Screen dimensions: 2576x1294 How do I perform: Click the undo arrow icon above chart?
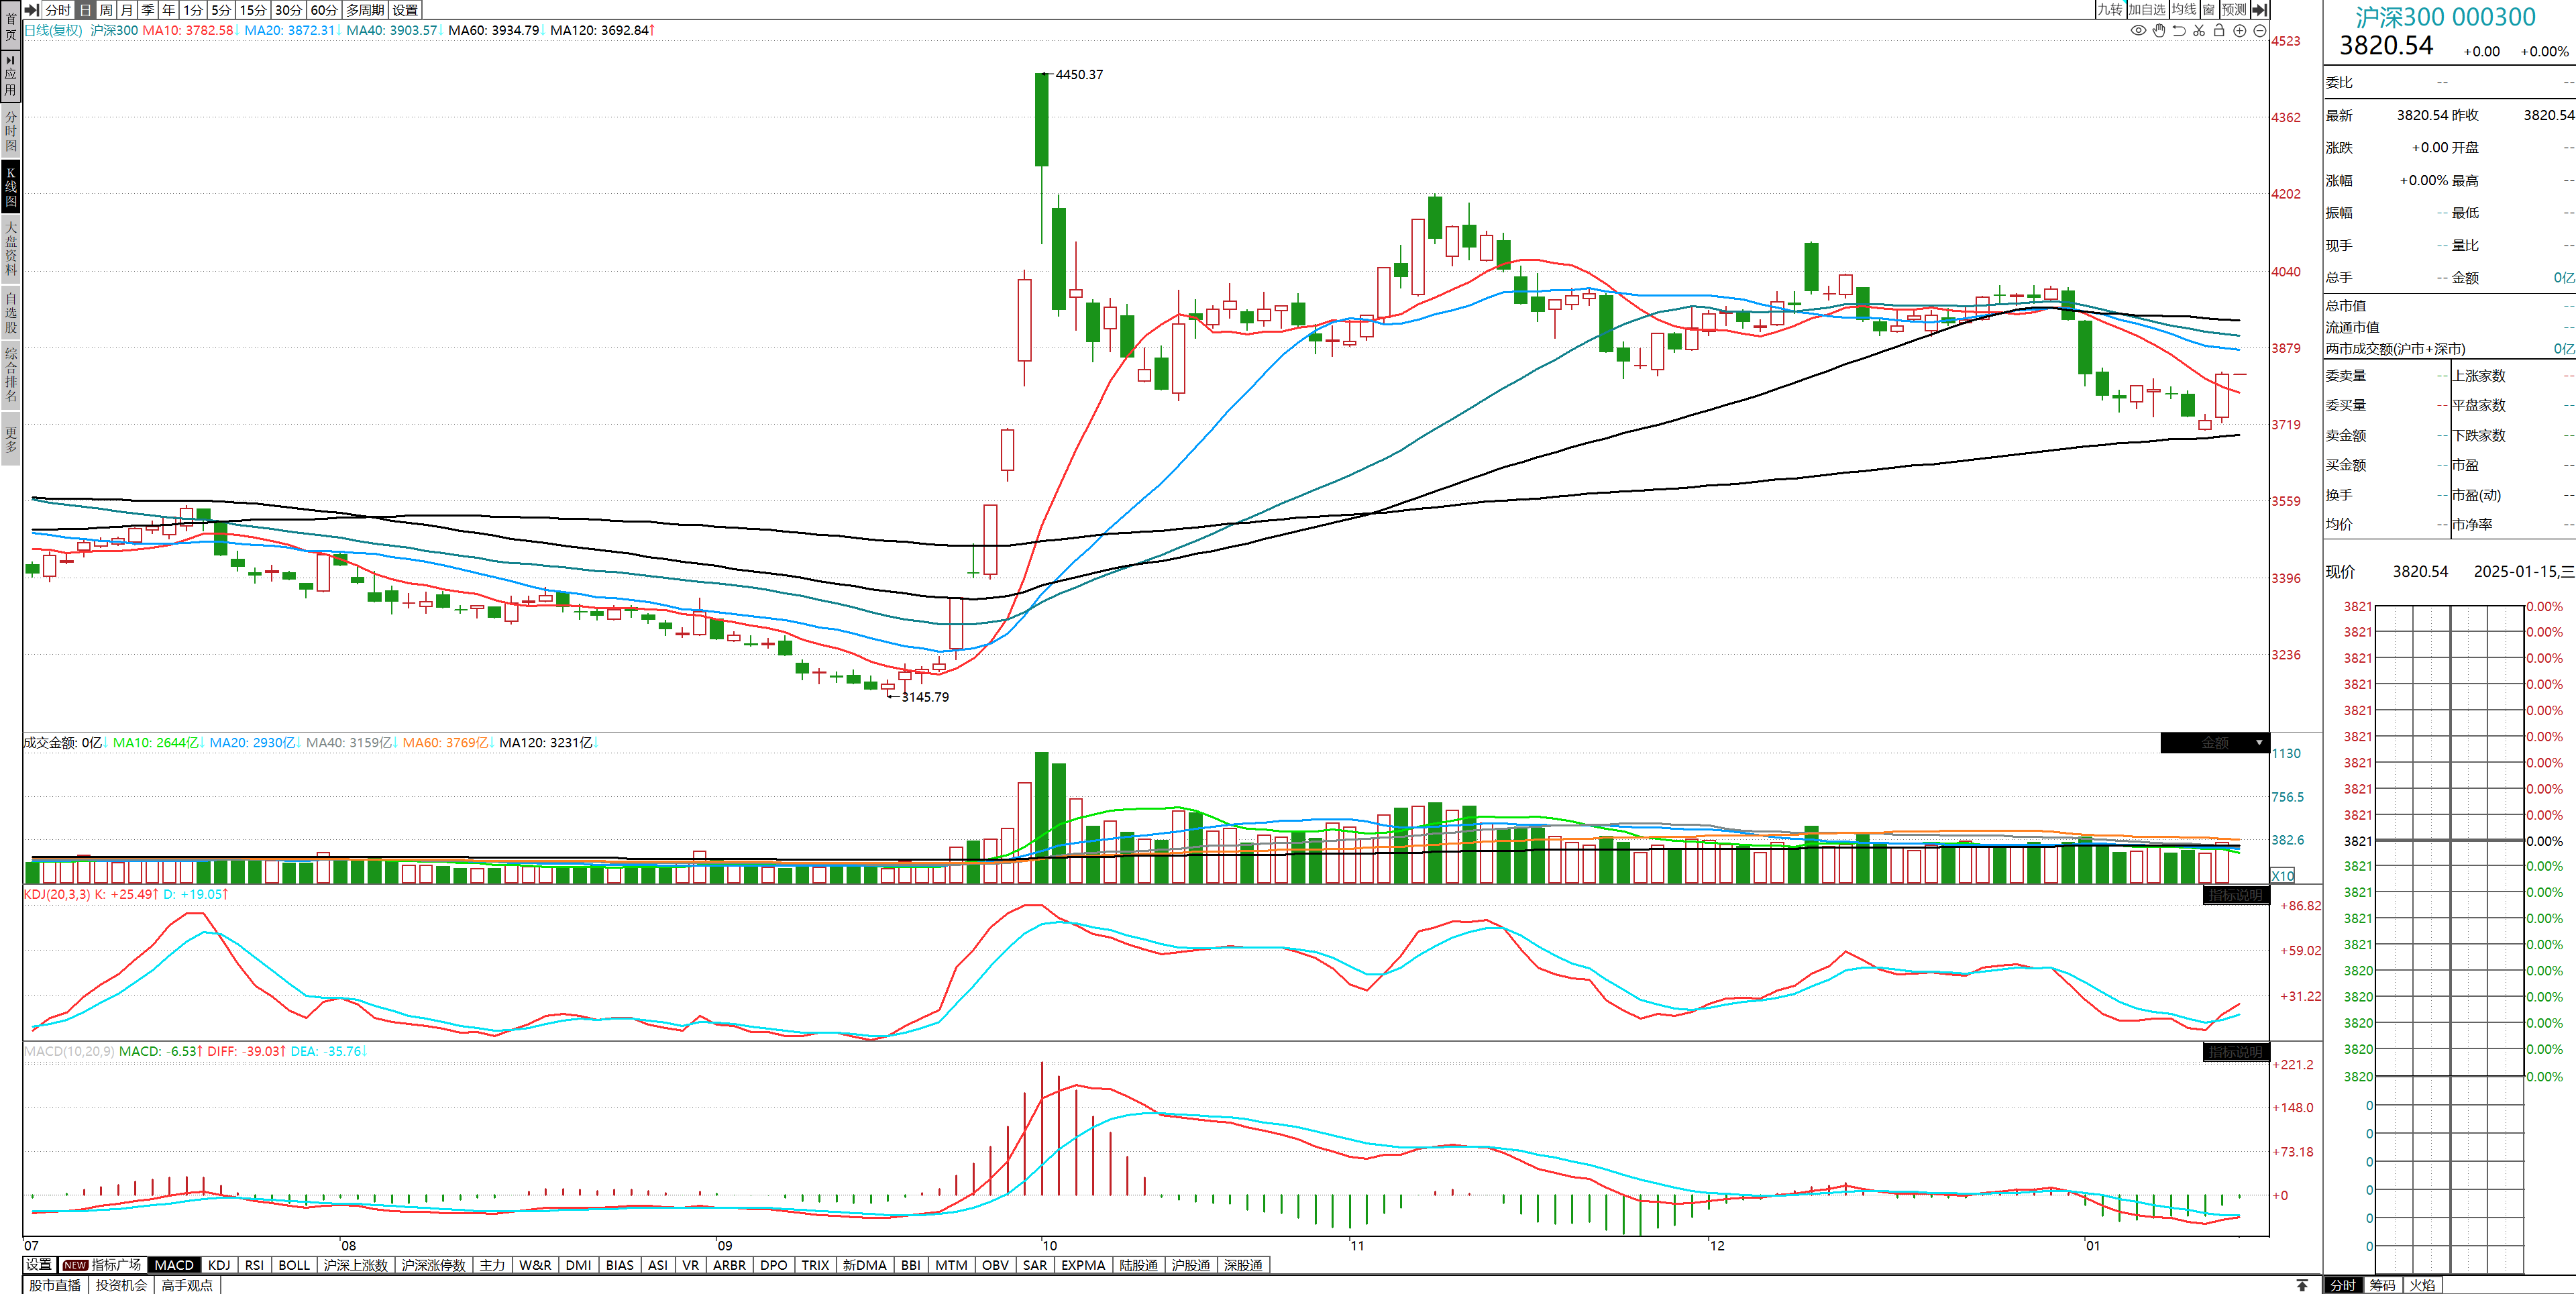coord(2179,31)
